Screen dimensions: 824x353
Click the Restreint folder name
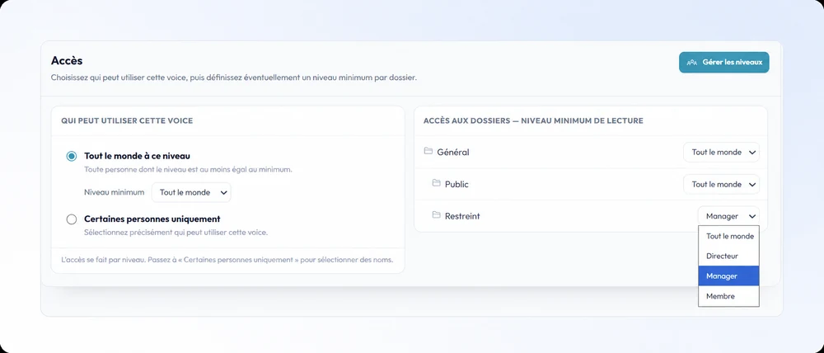point(462,216)
